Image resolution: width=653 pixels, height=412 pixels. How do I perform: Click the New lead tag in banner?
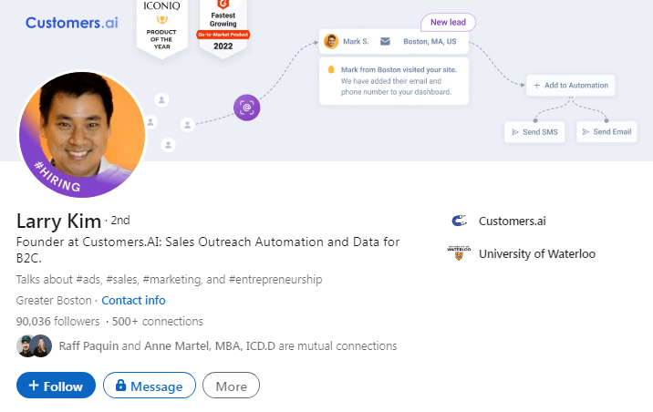(448, 22)
